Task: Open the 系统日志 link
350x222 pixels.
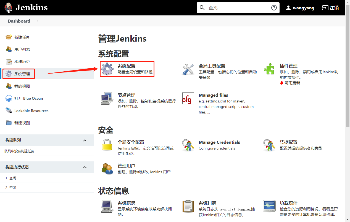Action: tap(207, 203)
